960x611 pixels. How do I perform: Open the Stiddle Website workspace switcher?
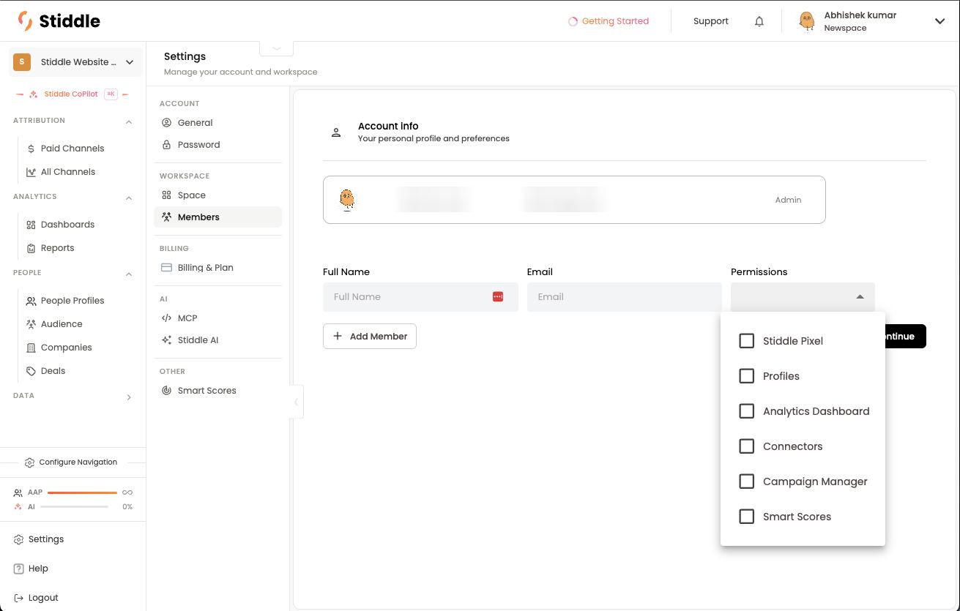pos(75,62)
